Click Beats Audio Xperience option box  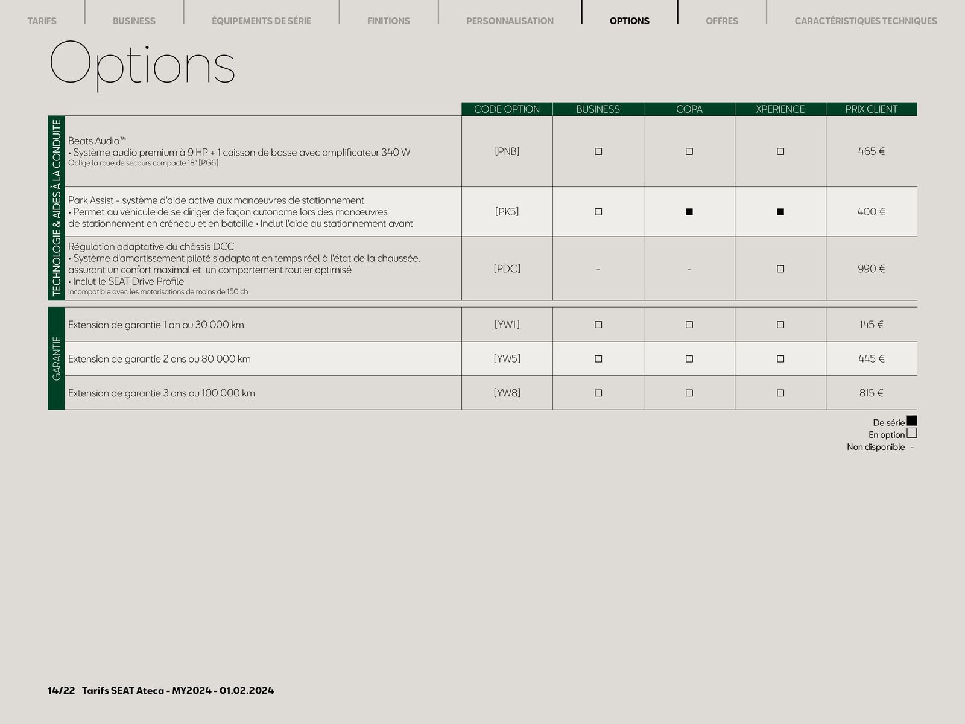pos(780,151)
